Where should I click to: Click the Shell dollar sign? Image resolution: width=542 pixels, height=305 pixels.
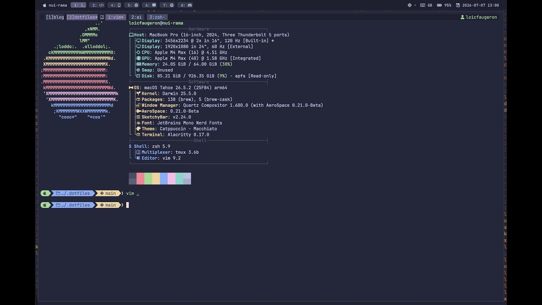(x=130, y=147)
